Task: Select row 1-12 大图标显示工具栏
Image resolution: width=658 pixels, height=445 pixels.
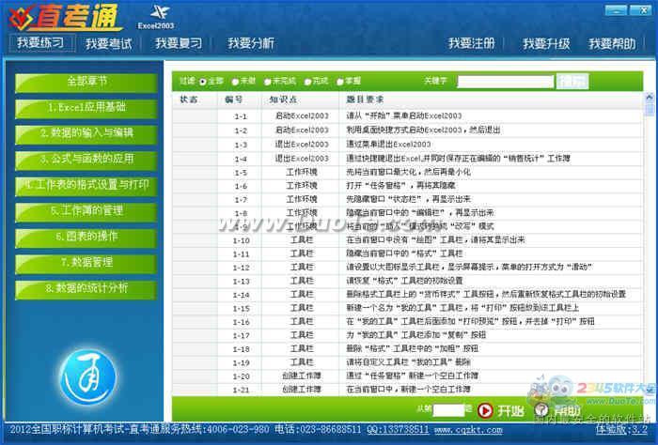Action: (407, 267)
